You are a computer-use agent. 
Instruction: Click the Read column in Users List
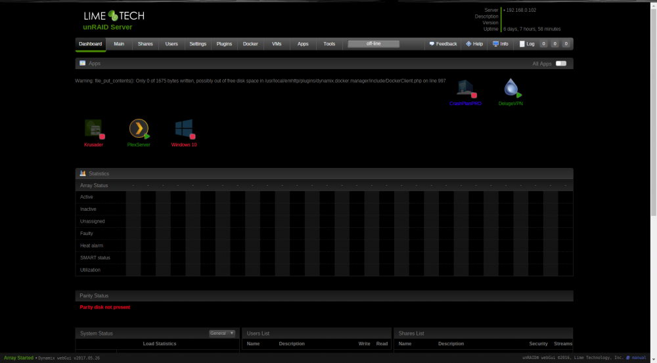tap(382, 344)
